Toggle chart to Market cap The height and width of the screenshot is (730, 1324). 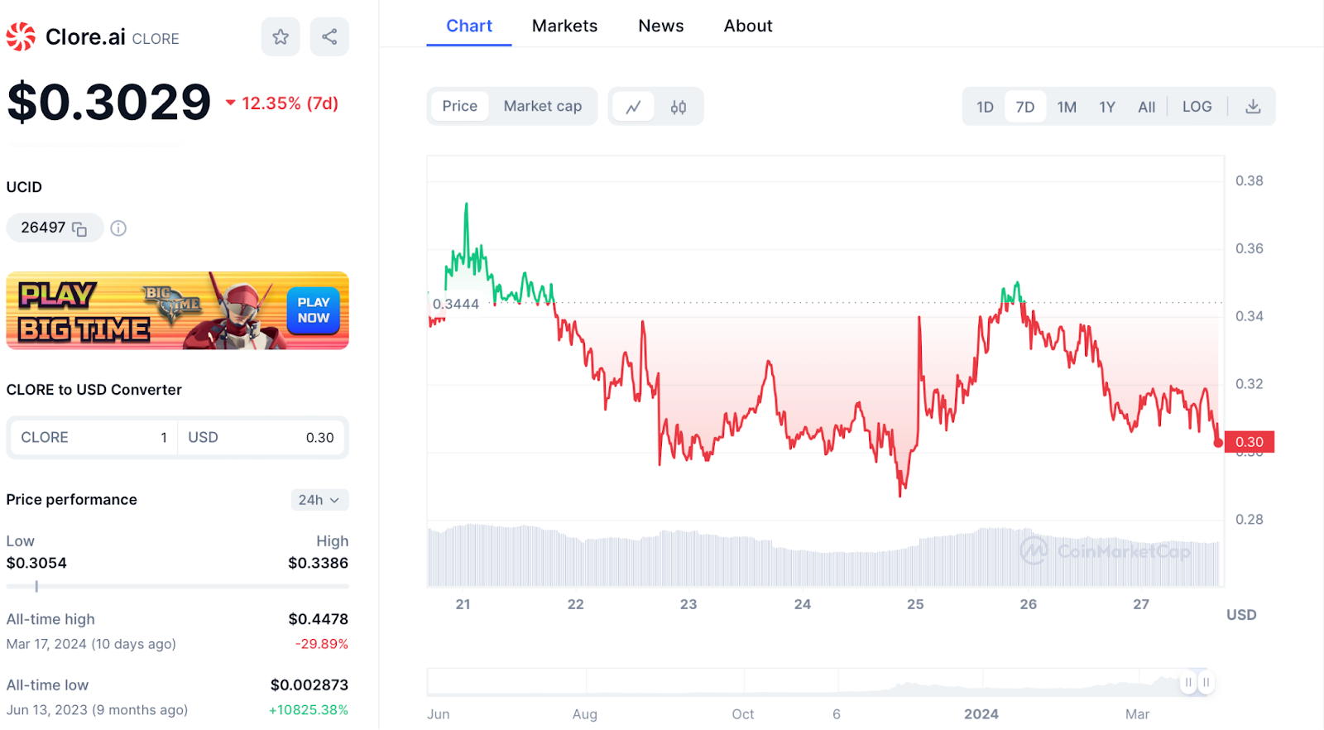542,107
